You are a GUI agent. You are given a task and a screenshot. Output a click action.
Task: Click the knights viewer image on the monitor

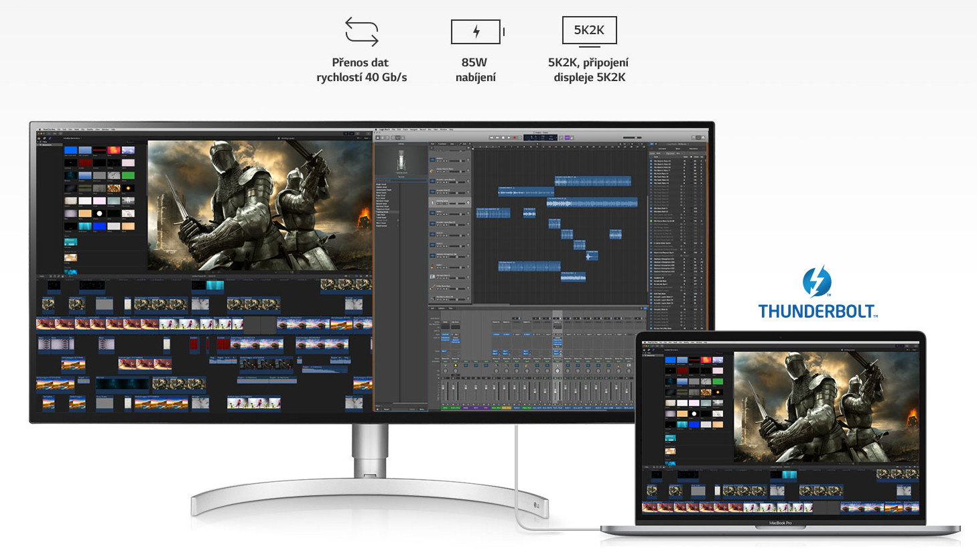(259, 205)
